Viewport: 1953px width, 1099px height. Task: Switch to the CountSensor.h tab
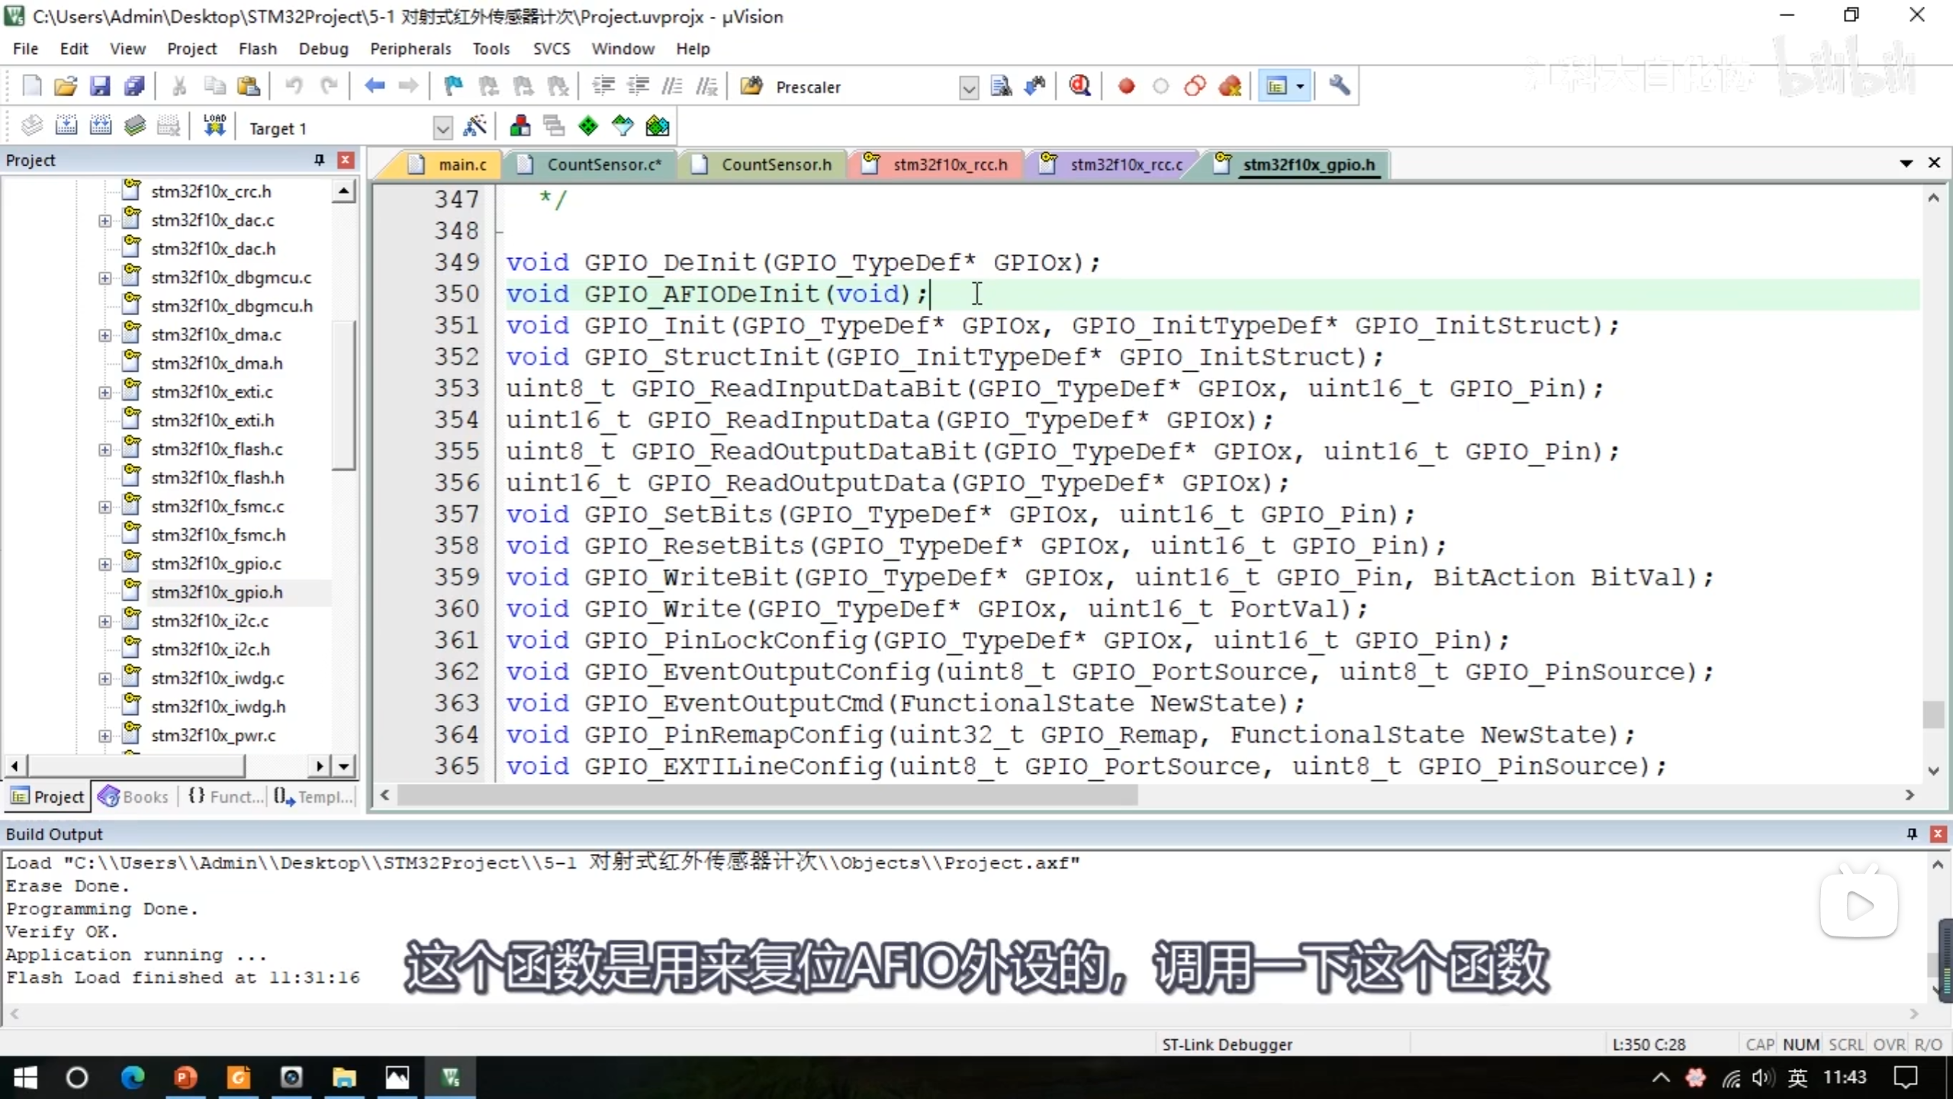coord(776,164)
